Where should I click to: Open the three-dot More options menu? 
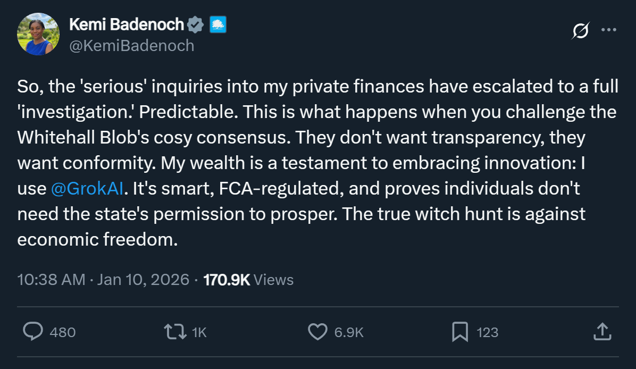608,30
